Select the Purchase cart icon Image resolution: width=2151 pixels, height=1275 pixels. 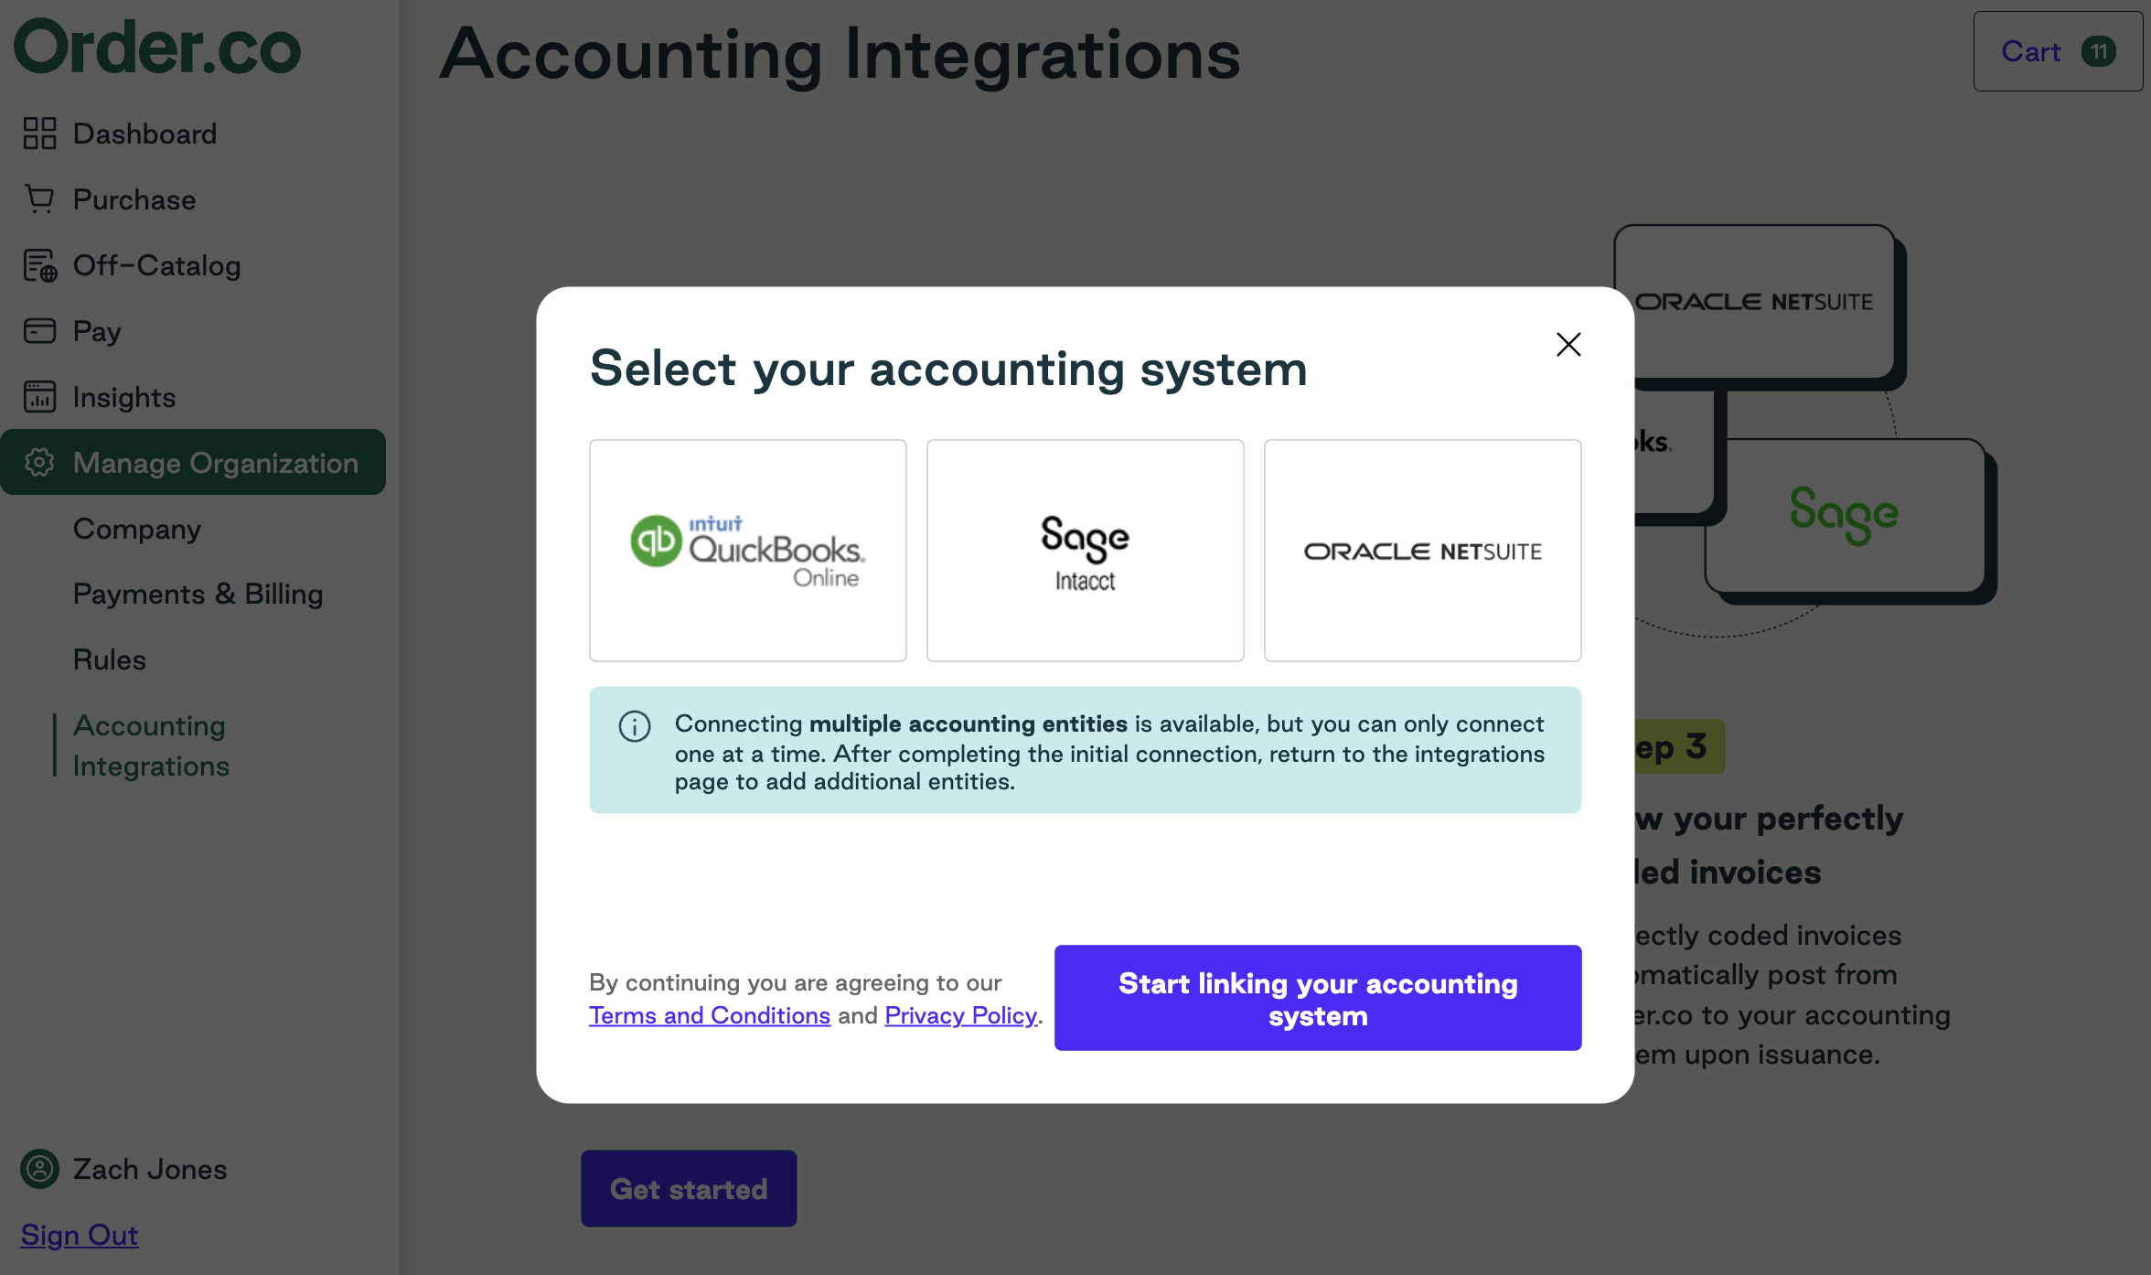pyautogui.click(x=38, y=199)
